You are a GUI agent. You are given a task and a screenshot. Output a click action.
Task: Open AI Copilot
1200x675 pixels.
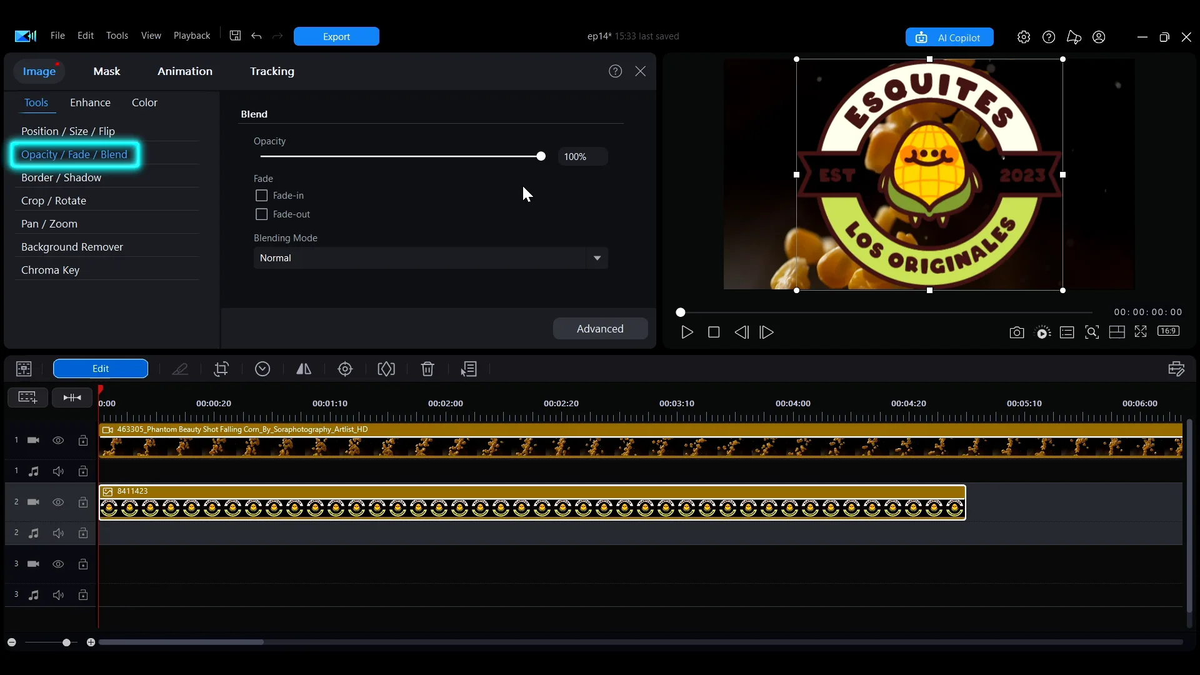(949, 37)
